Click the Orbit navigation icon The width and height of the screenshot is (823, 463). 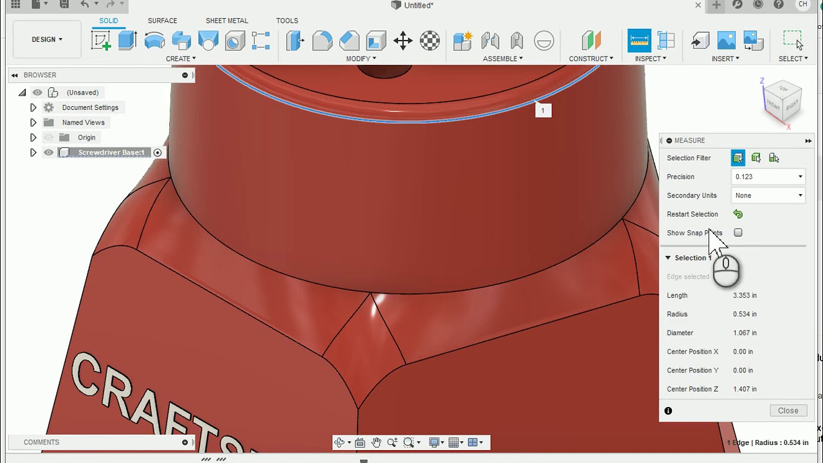click(x=339, y=442)
